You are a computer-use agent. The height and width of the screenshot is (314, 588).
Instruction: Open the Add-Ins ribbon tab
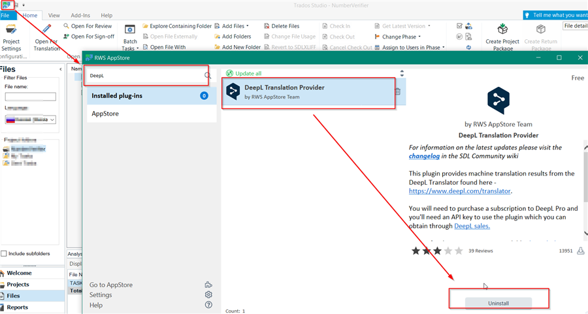click(x=80, y=16)
